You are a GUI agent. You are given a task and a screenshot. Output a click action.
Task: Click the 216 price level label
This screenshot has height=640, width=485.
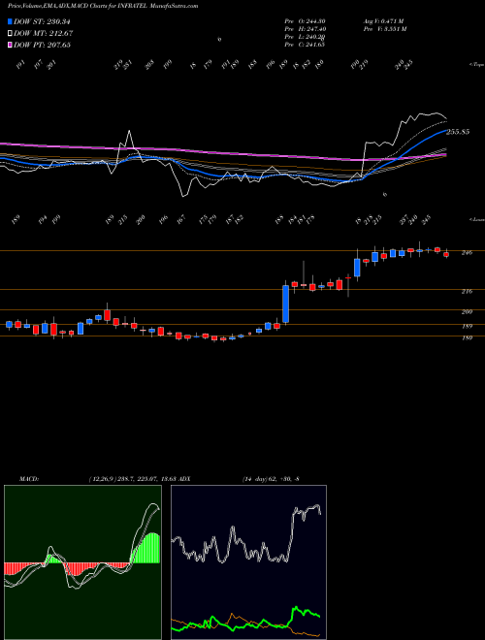467,292
